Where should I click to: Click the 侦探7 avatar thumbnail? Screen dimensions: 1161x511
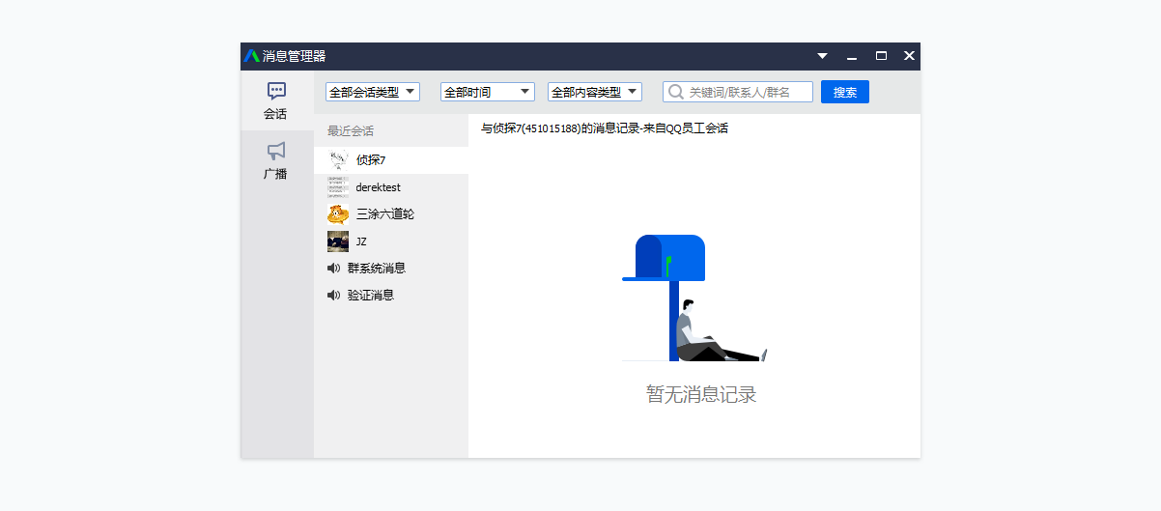(x=338, y=160)
